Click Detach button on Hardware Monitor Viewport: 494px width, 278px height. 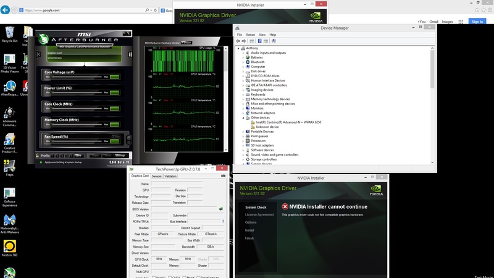click(x=186, y=43)
